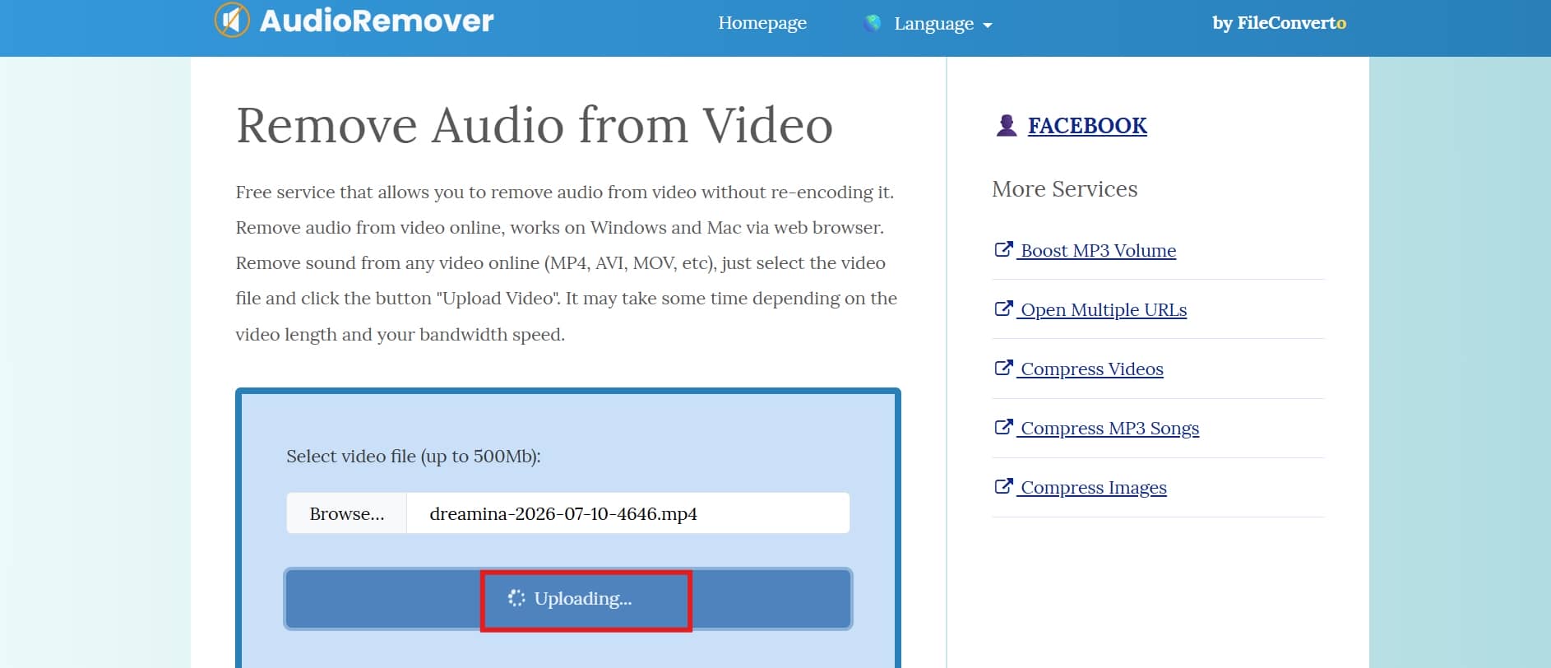
Task: Click external-link icon beside Compress Images
Action: pos(1003,486)
